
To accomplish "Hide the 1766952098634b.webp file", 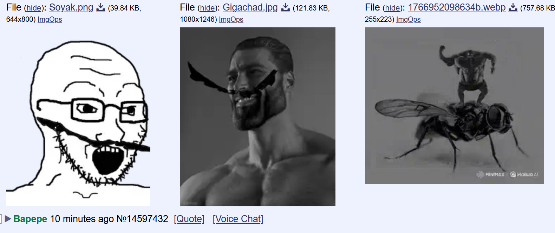I will click(392, 8).
